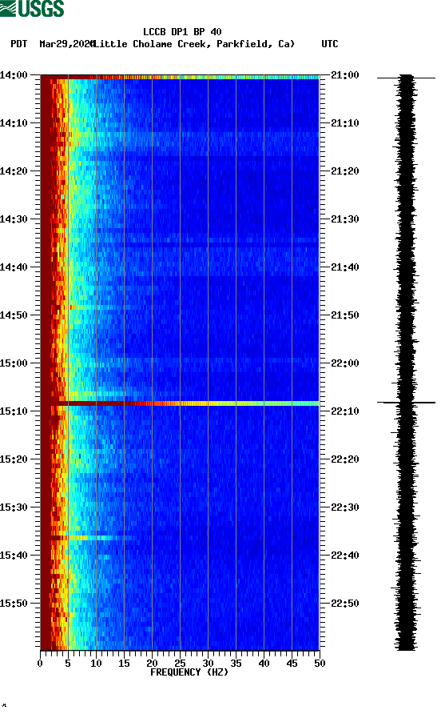Click the USGS logo
This screenshot has width=441, height=714.
tap(32, 8)
